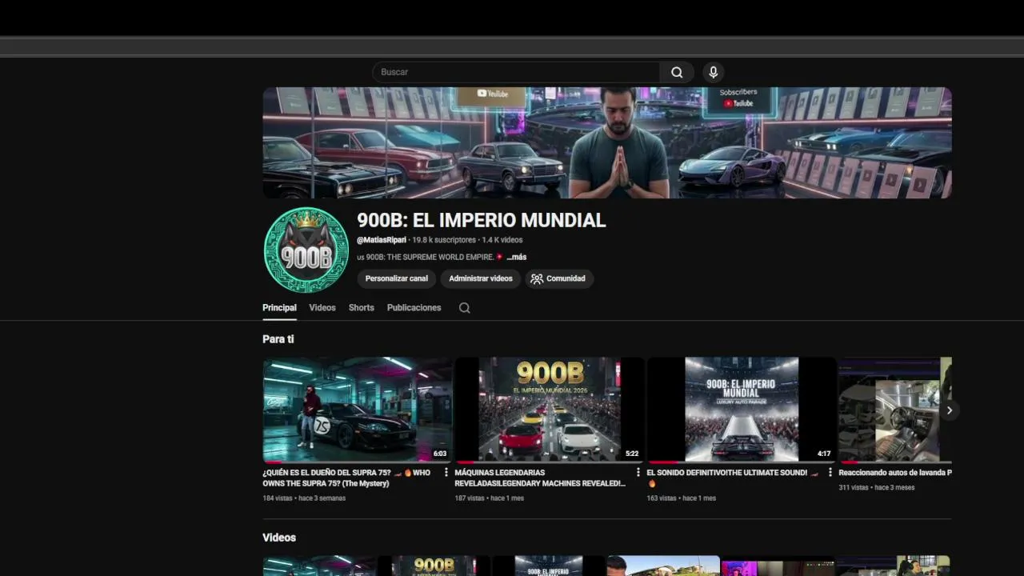Open title Reaccionando autos de lavanda
The height and width of the screenshot is (576, 1024).
895,473
